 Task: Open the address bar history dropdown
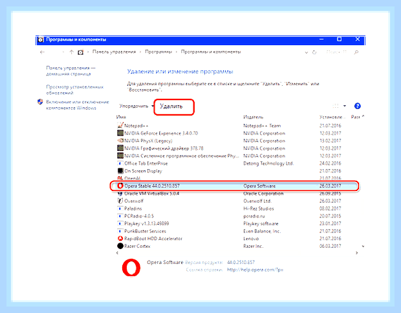coord(307,53)
